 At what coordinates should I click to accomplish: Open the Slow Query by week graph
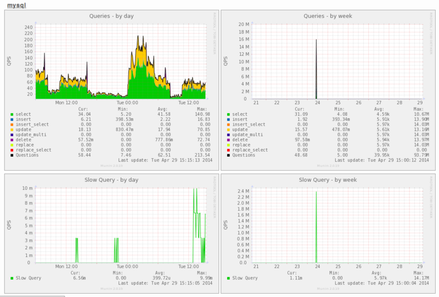tap(328, 233)
